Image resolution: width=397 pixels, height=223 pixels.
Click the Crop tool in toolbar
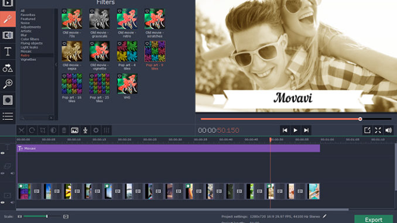[43, 131]
